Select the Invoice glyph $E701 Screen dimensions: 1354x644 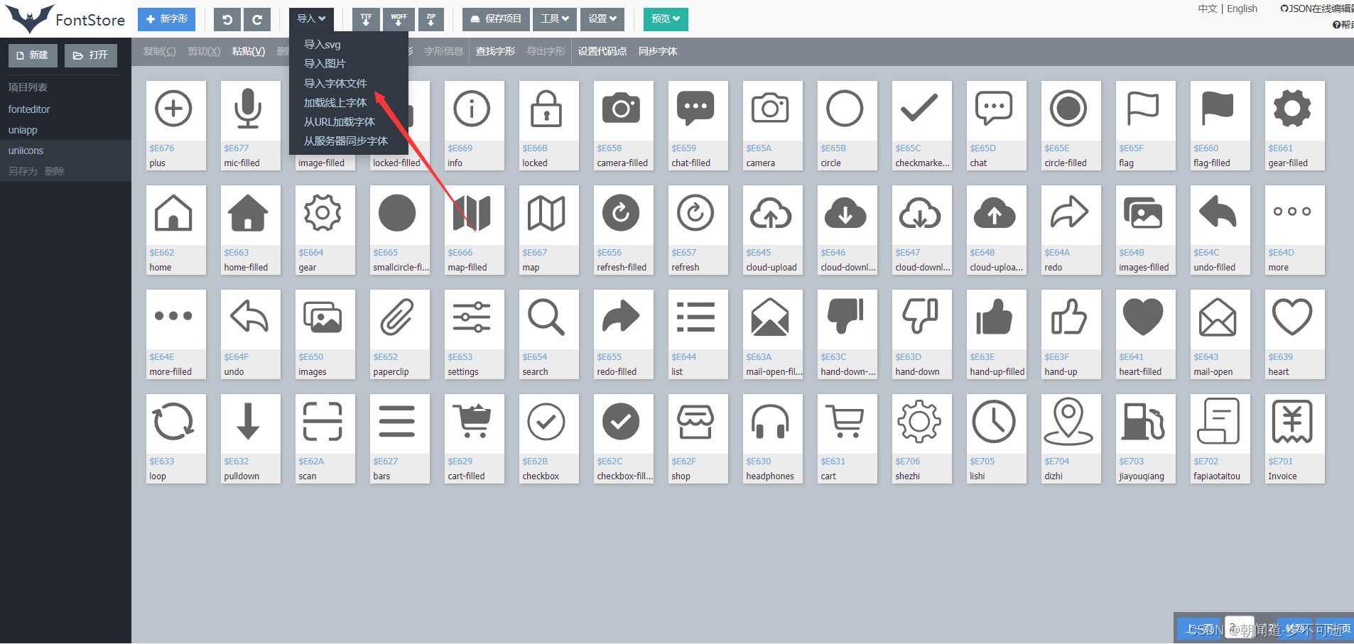click(x=1295, y=439)
